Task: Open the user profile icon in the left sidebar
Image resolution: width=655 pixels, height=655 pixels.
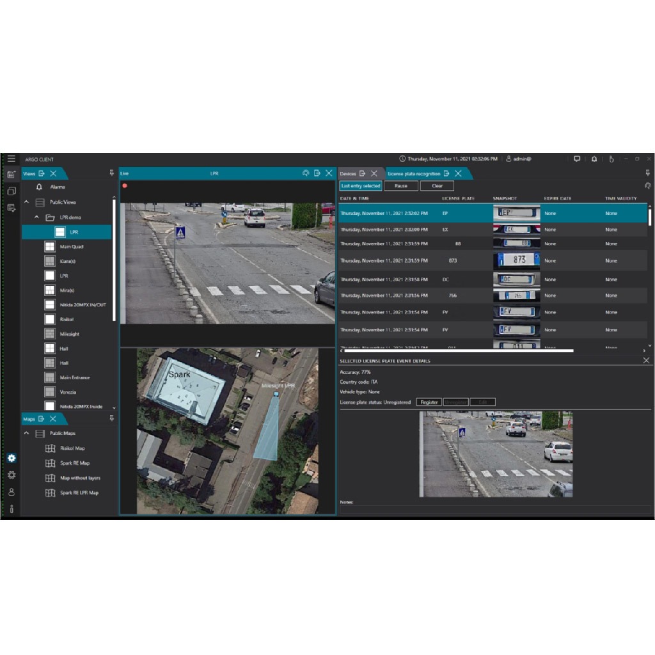Action: click(11, 492)
